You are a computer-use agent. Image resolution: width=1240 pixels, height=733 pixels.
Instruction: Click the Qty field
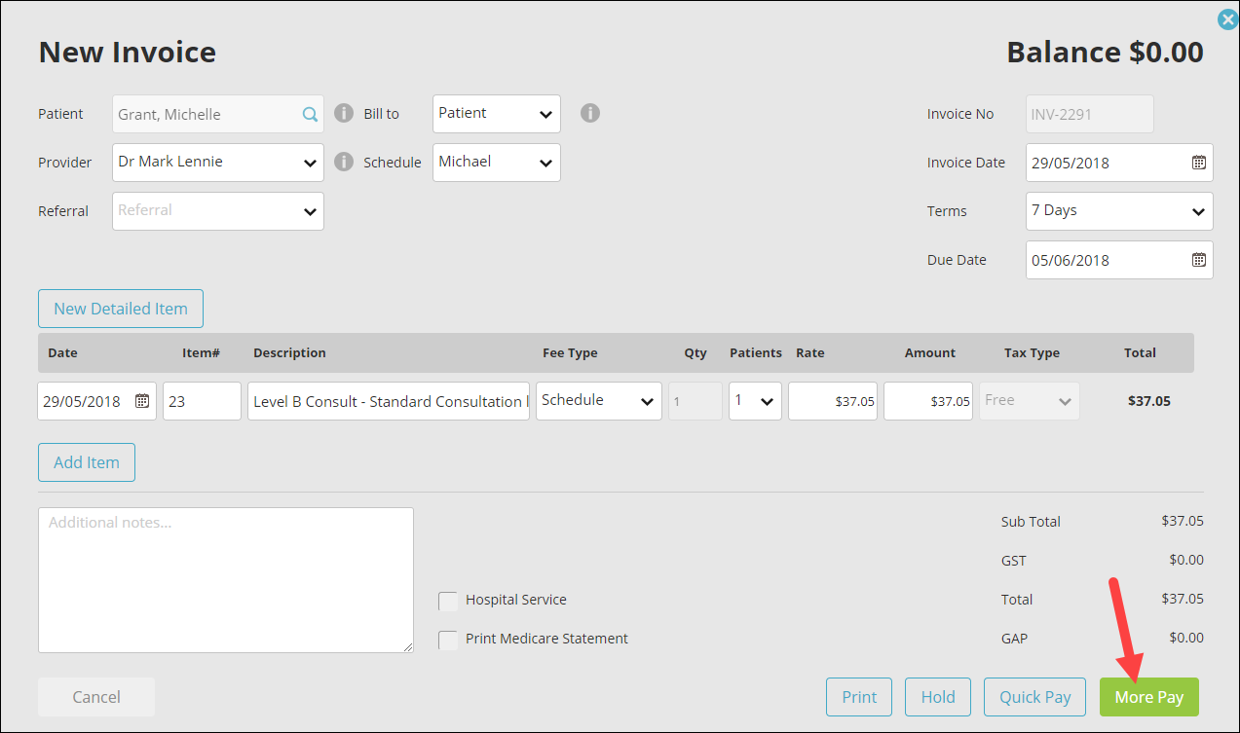[x=695, y=401]
